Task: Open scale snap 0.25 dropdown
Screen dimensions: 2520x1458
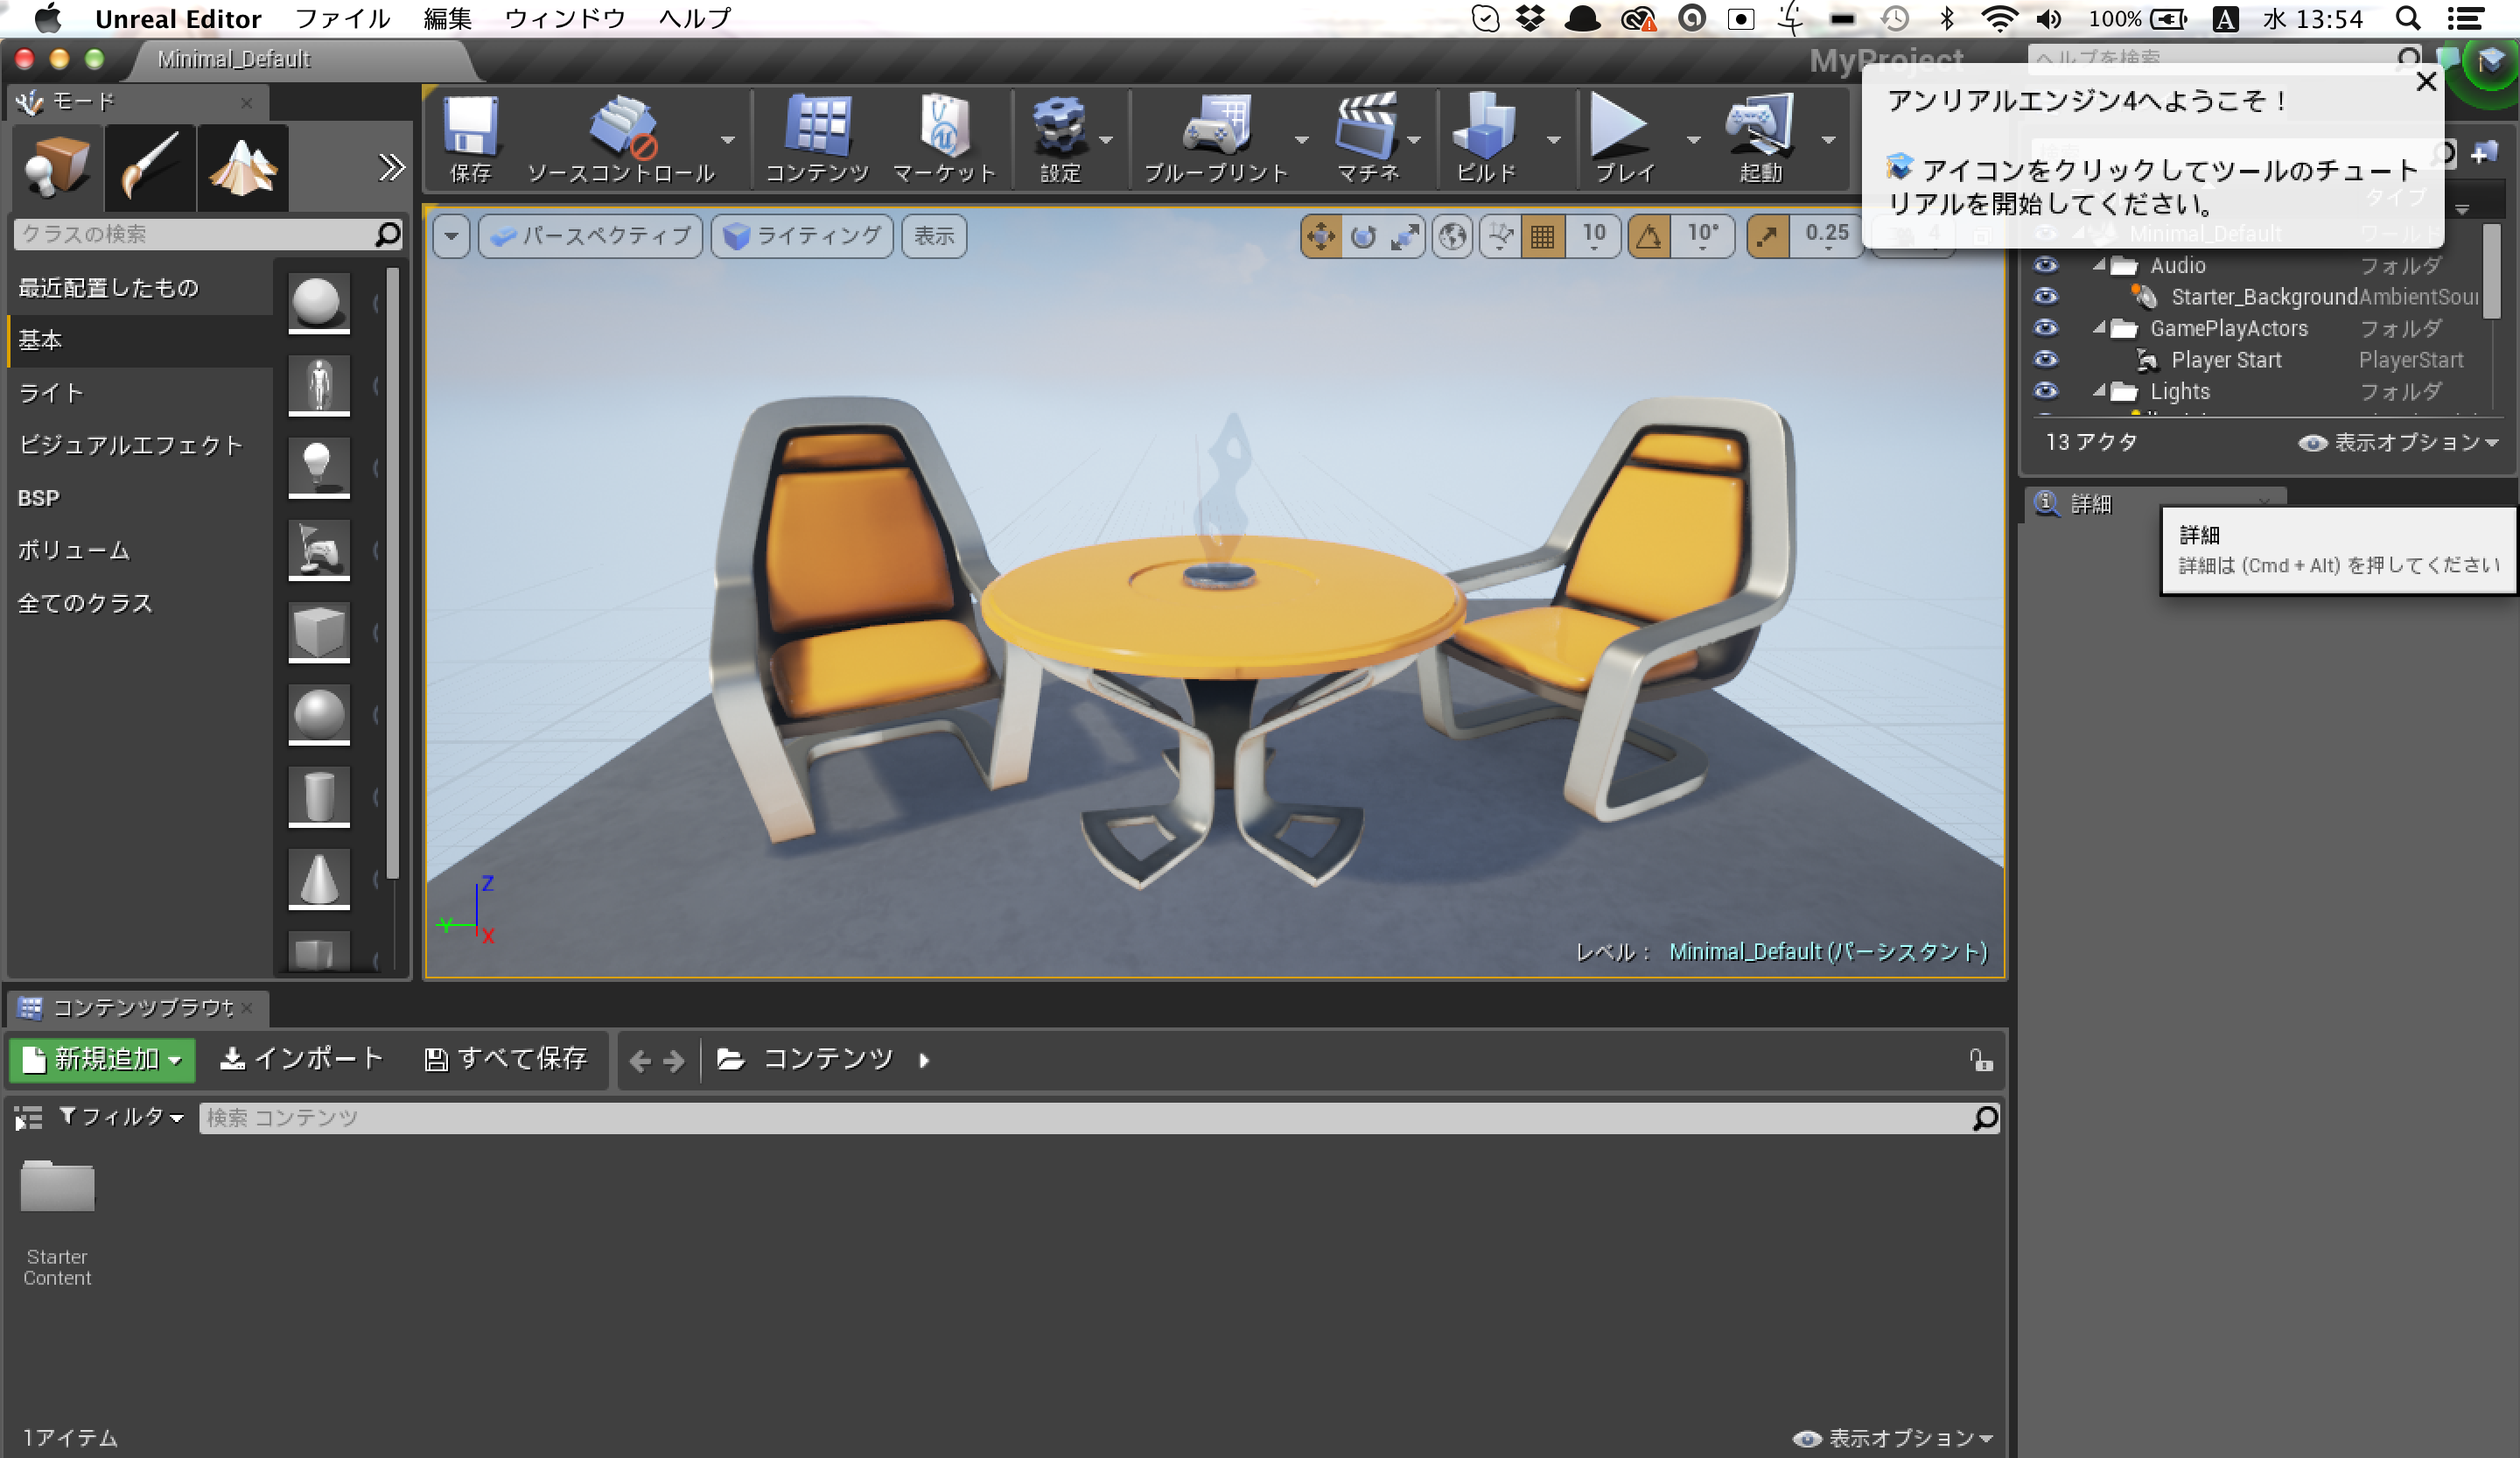Action: 1826,236
